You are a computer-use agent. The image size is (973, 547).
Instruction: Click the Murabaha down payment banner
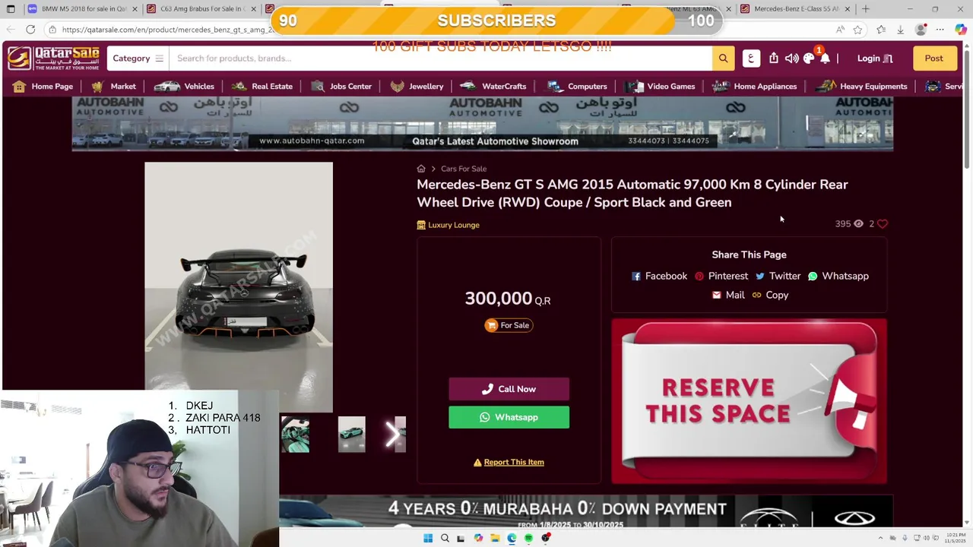coord(586,512)
